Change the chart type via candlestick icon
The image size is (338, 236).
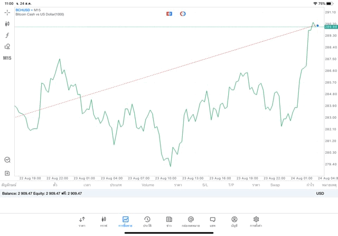tap(7, 24)
